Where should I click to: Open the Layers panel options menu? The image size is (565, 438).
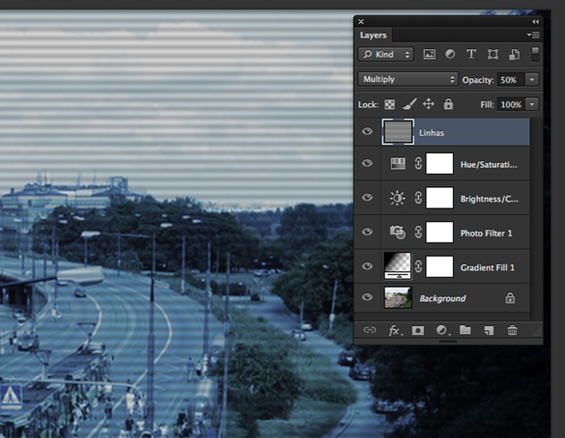tap(533, 35)
